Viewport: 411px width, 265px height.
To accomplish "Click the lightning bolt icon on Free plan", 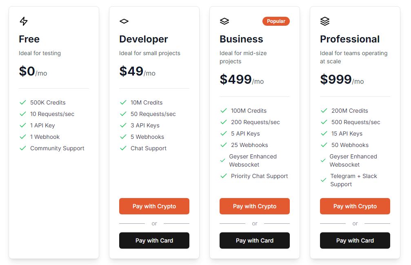I will pyautogui.click(x=24, y=21).
